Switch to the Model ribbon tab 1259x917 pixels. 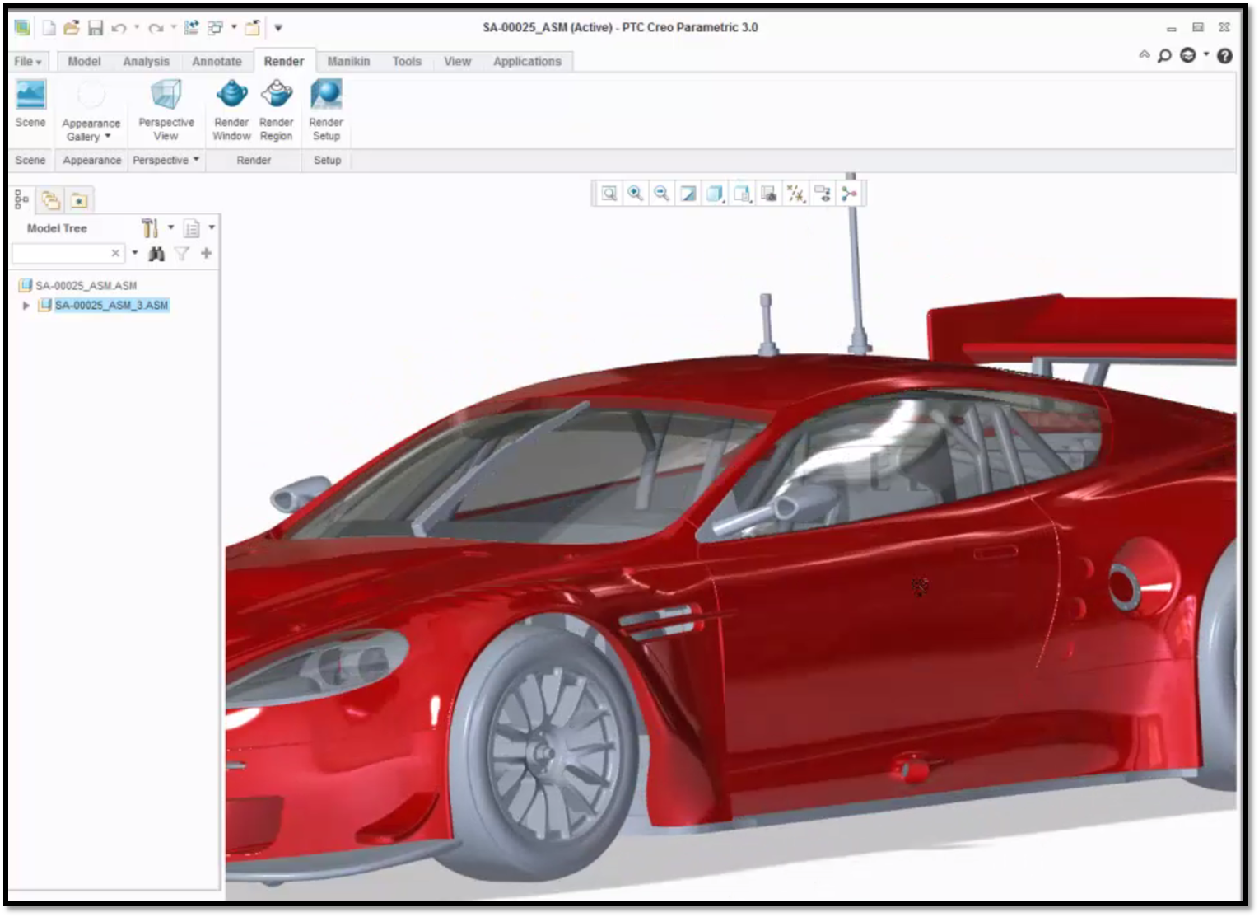tap(83, 61)
